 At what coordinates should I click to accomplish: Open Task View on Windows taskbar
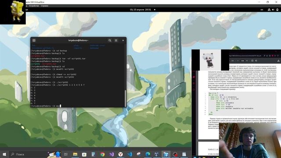pos(66,154)
